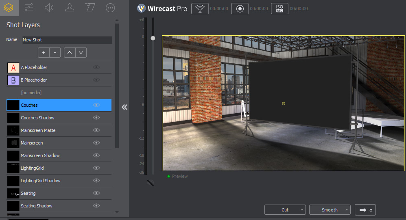Open the user profile tab icon

[70, 8]
